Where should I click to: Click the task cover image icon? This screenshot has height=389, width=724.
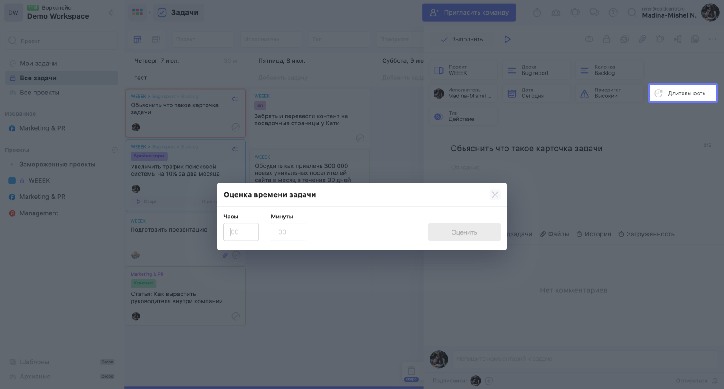(x=624, y=39)
